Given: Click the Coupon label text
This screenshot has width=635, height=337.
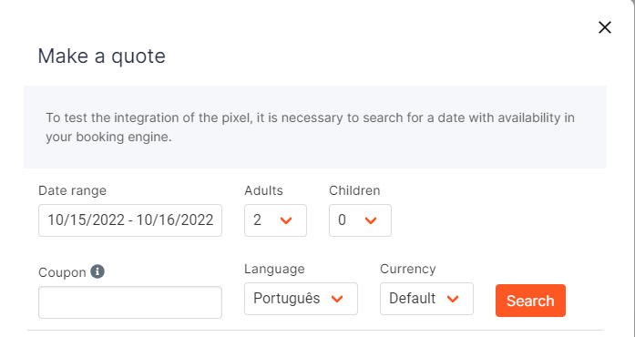Looking at the screenshot, I should (62, 272).
